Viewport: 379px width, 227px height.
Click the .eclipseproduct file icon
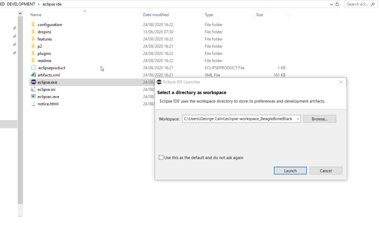pos(33,68)
